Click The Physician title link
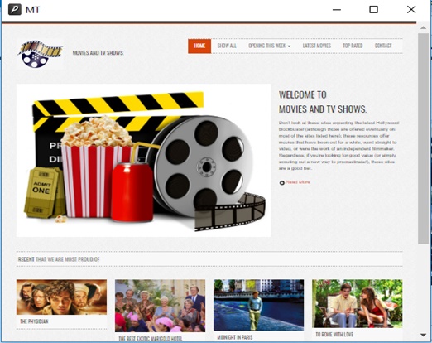The image size is (432, 343). tap(34, 321)
